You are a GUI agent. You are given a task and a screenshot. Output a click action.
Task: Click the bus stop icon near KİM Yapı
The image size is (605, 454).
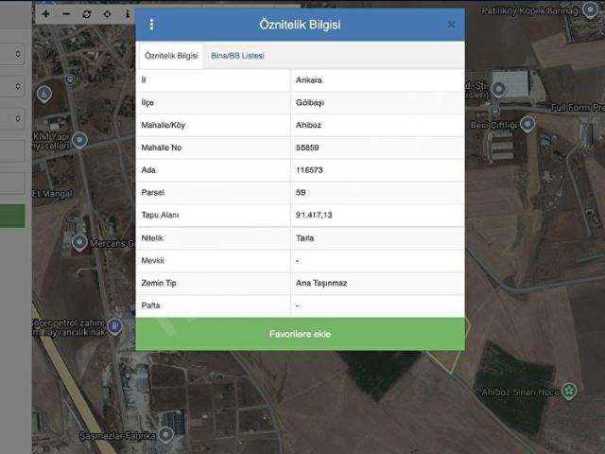click(70, 79)
